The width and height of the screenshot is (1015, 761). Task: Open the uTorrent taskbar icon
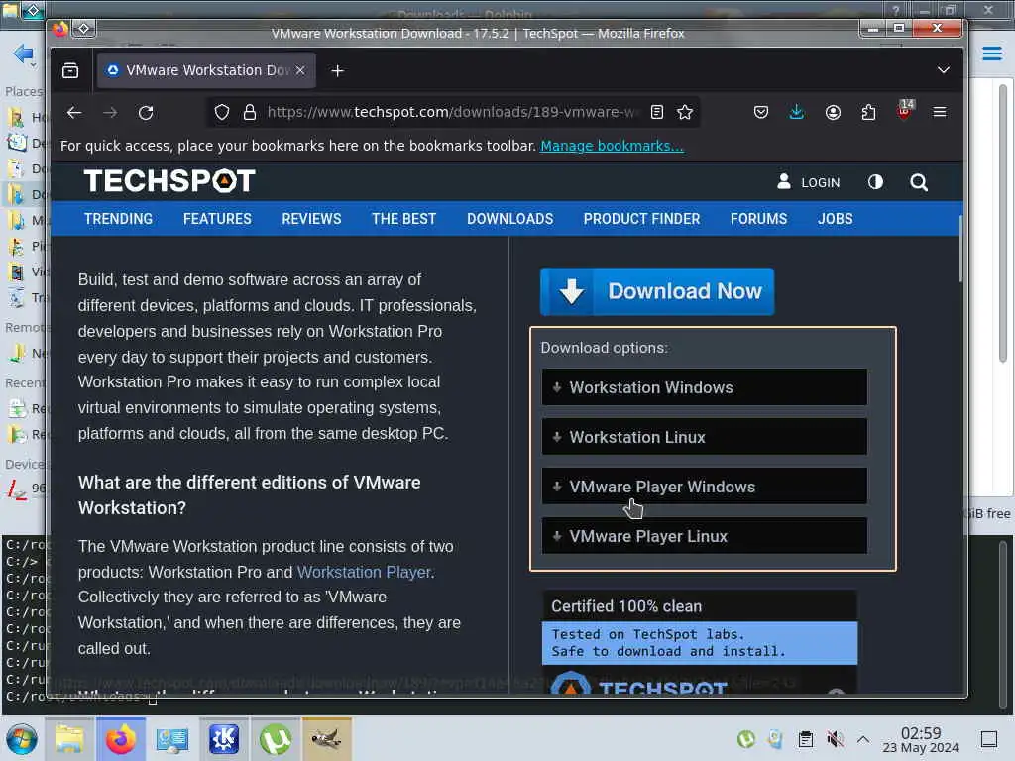pos(276,739)
